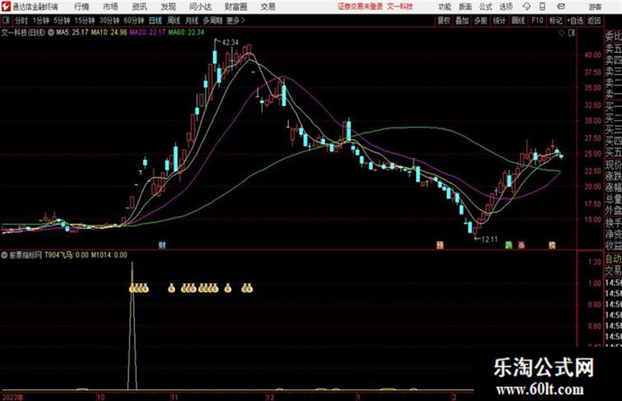622x401 pixels.
Task: Click the mobile phone icon
Action: 542,7
